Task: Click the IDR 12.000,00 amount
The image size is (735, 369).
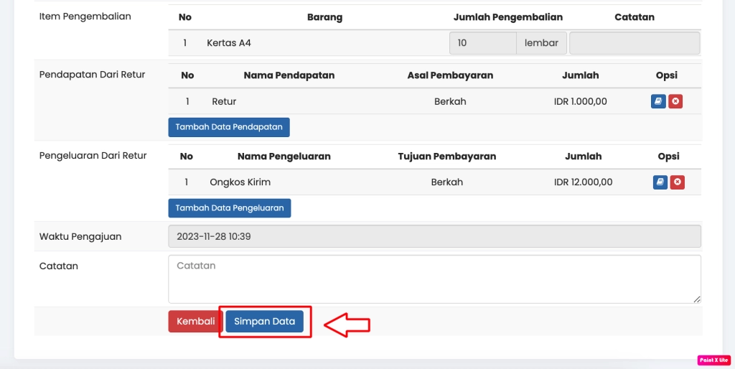Action: 583,182
